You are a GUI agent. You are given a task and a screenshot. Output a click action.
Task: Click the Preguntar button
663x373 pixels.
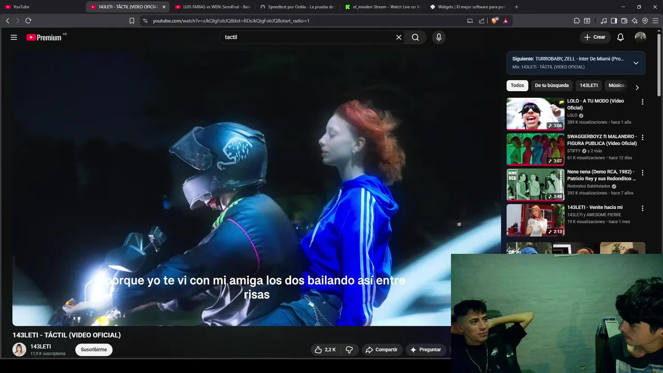[x=426, y=350]
